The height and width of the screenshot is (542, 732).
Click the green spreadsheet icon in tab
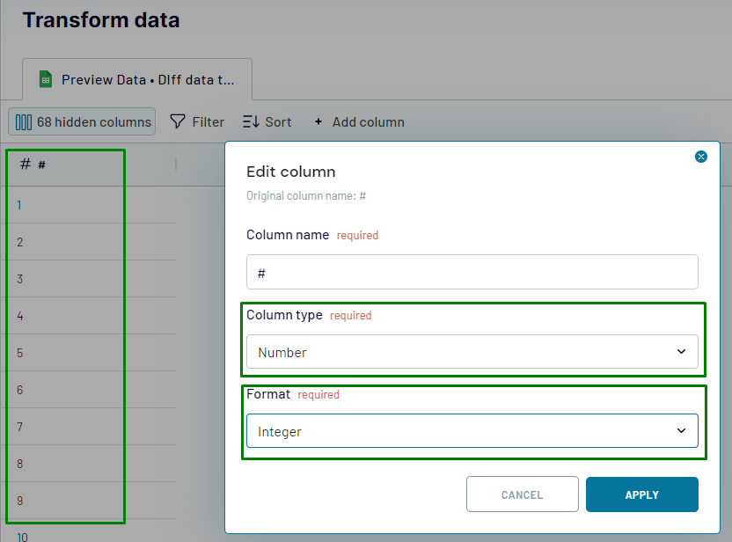[46, 79]
